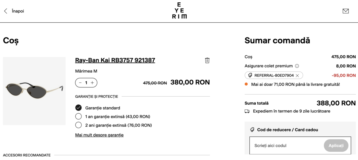The width and height of the screenshot is (358, 160).
Task: Click the Înapoi back link text
Action: pos(18,11)
